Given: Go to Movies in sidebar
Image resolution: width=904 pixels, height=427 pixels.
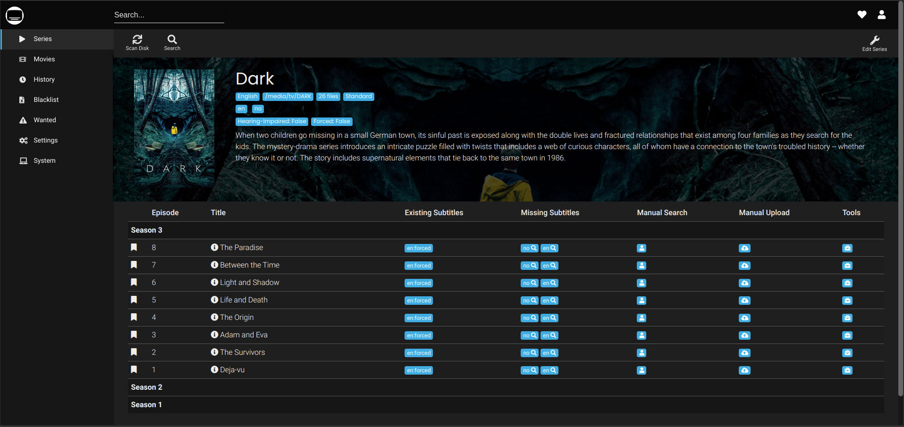Looking at the screenshot, I should [x=44, y=59].
